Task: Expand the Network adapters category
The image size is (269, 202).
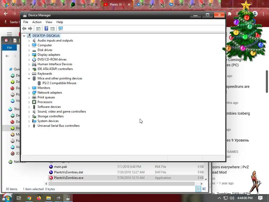Action: [x=29, y=93]
